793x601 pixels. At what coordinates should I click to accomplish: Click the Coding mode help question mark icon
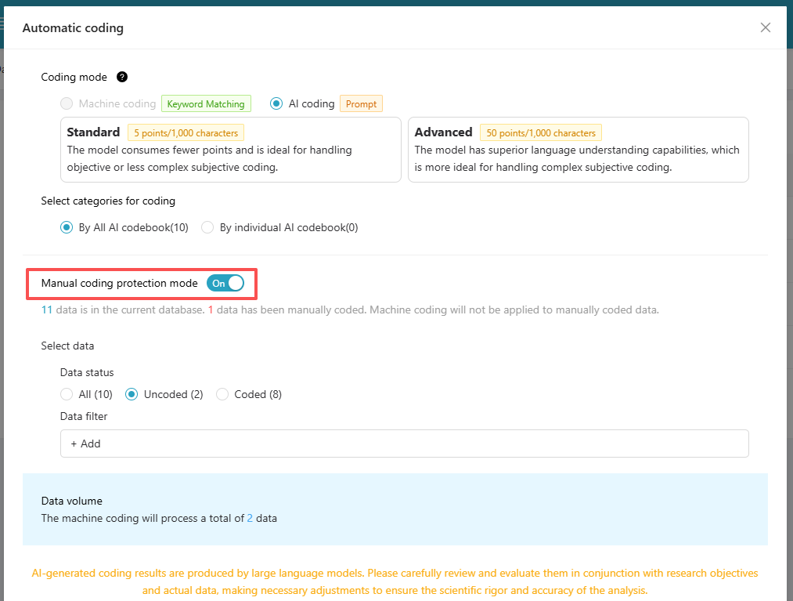pyautogui.click(x=122, y=77)
